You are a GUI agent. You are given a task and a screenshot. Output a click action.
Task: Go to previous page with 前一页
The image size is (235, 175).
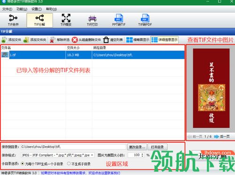(195, 137)
